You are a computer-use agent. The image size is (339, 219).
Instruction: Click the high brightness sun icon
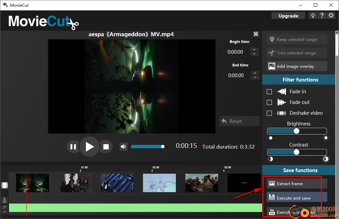pyautogui.click(x=326, y=138)
